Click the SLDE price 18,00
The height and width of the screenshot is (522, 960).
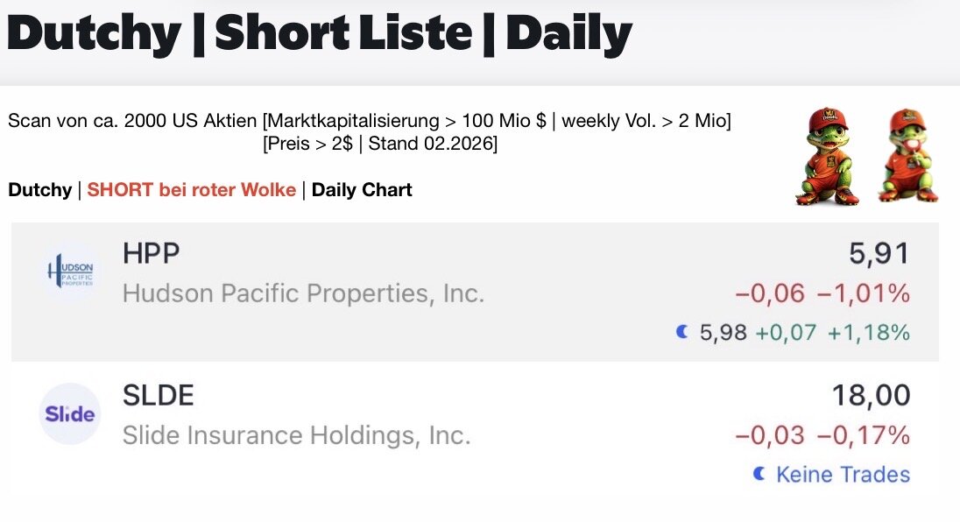871,396
